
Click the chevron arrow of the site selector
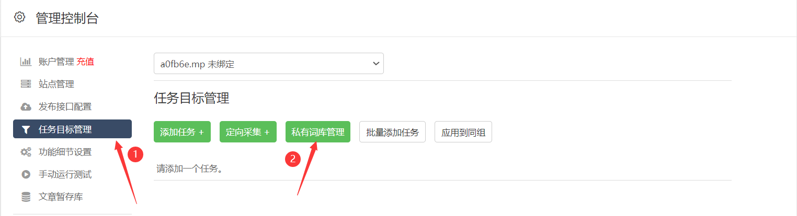(375, 64)
